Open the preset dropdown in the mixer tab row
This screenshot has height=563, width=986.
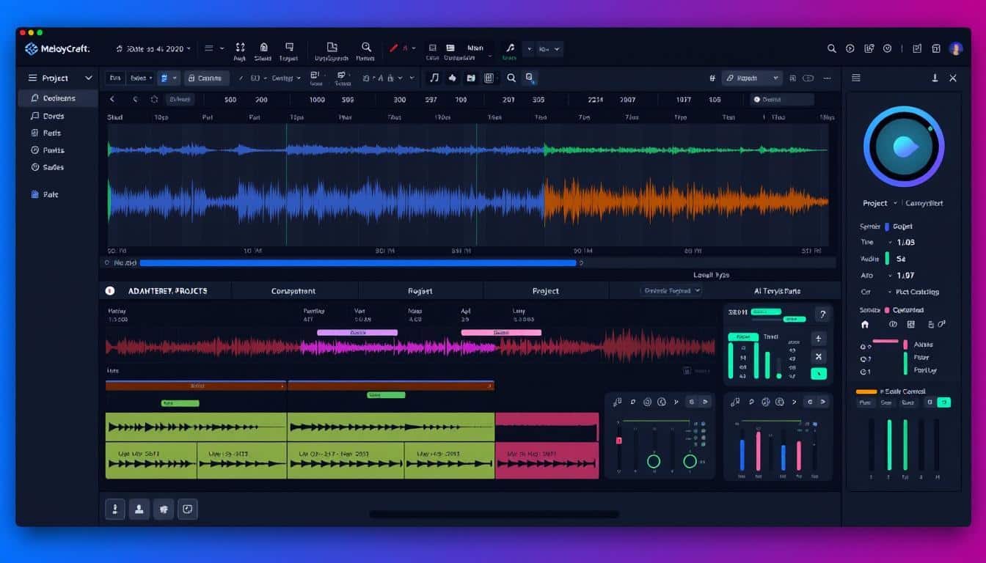[668, 290]
